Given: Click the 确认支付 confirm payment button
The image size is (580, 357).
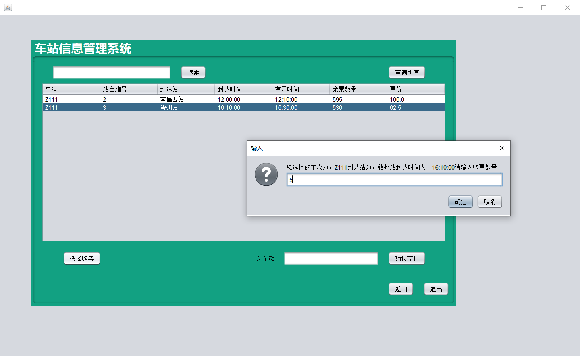Looking at the screenshot, I should 407,259.
